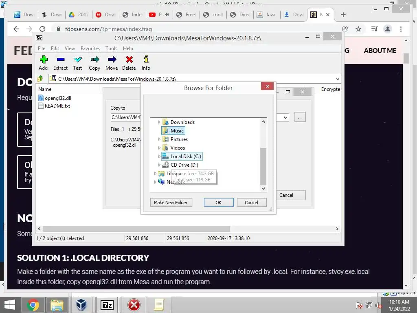
Task: Reload the fdossena.com page
Action: (x=42, y=29)
